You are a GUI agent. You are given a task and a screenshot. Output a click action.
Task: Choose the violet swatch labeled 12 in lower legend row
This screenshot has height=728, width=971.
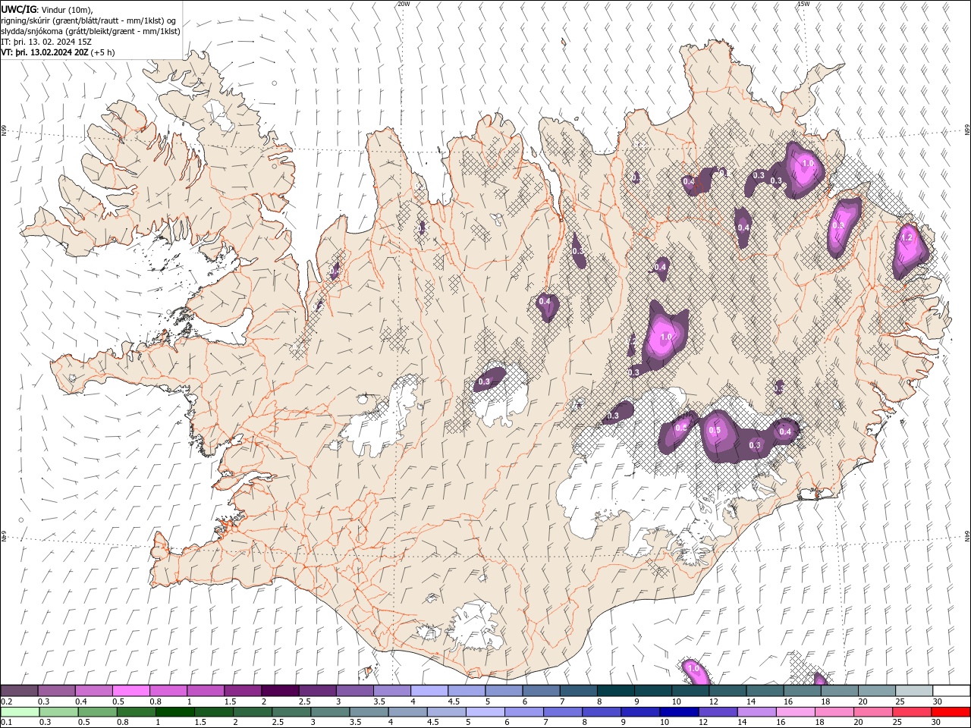click(717, 712)
